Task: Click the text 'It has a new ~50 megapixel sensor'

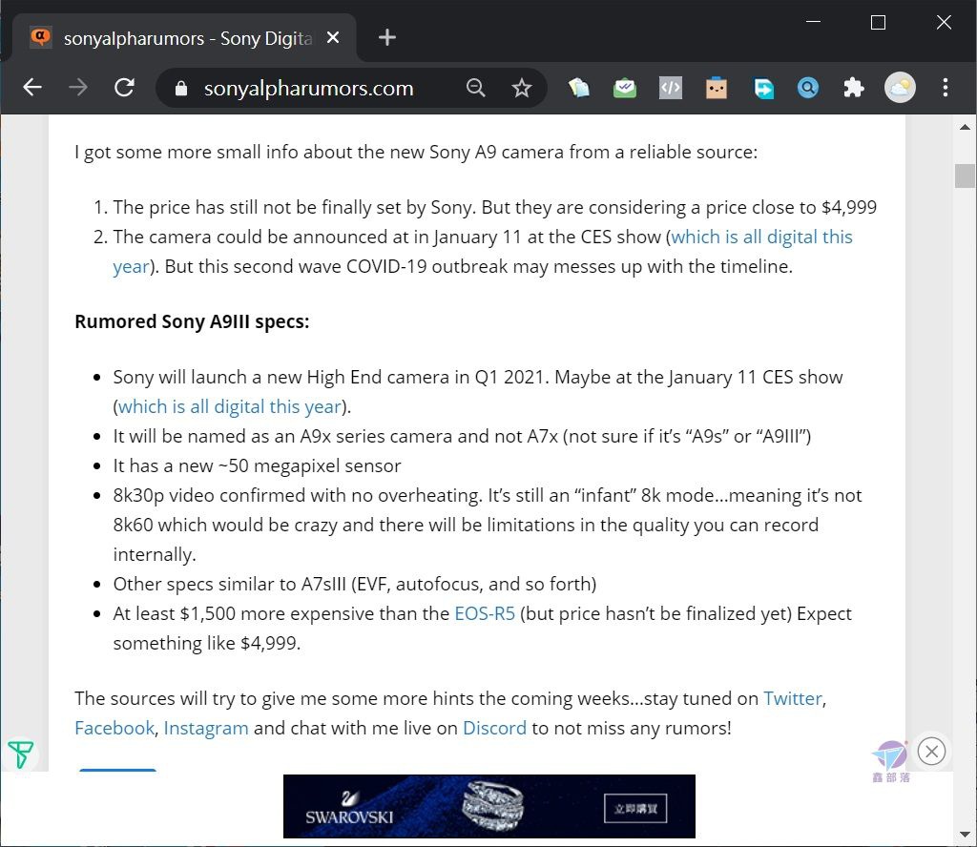Action: 257,465
